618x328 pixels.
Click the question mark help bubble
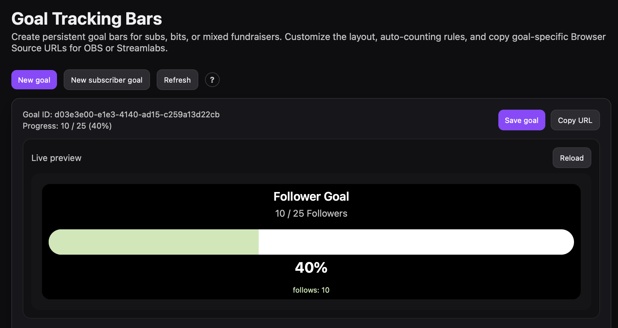[x=212, y=80]
